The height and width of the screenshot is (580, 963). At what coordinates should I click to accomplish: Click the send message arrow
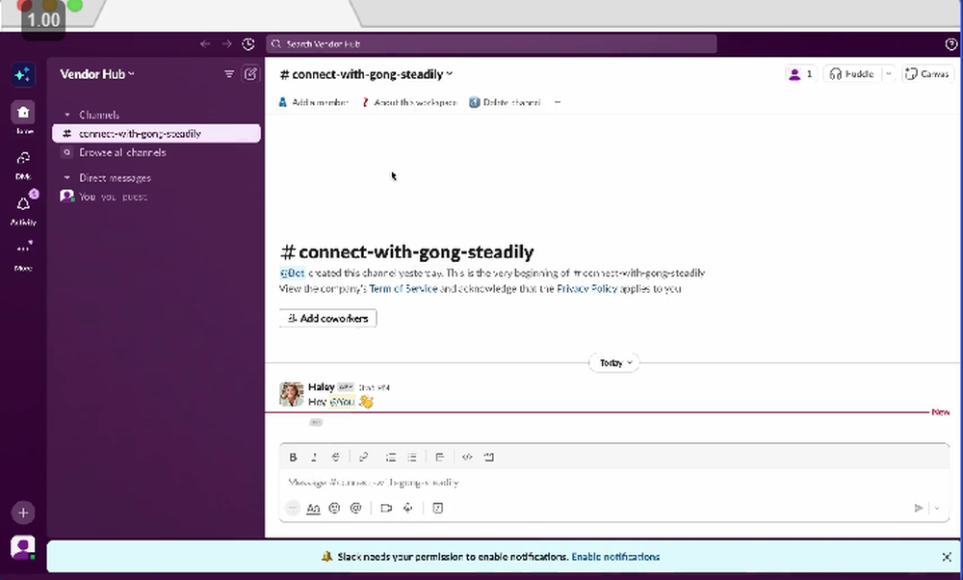pos(918,508)
